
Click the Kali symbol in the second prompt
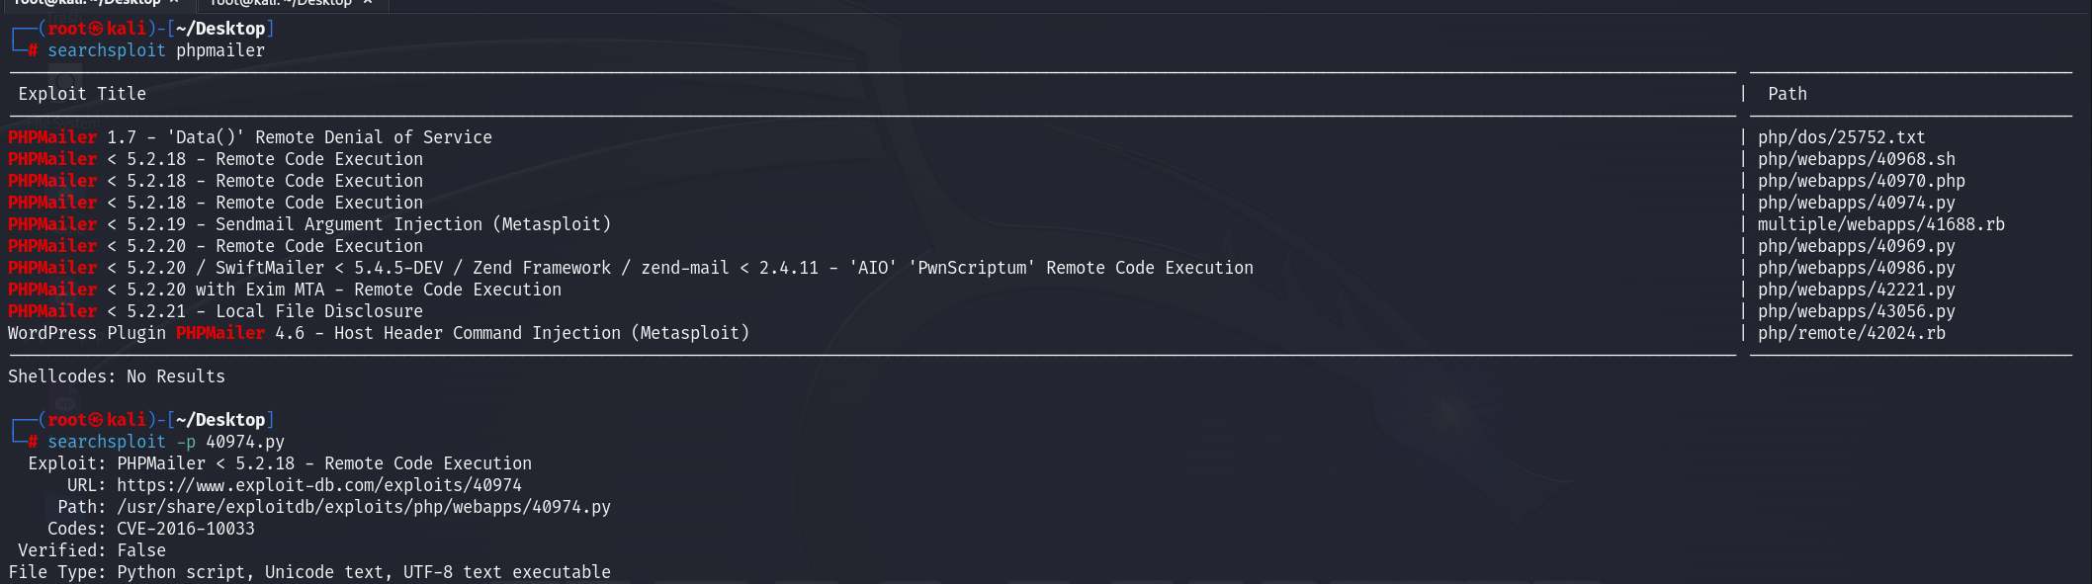click(96, 420)
